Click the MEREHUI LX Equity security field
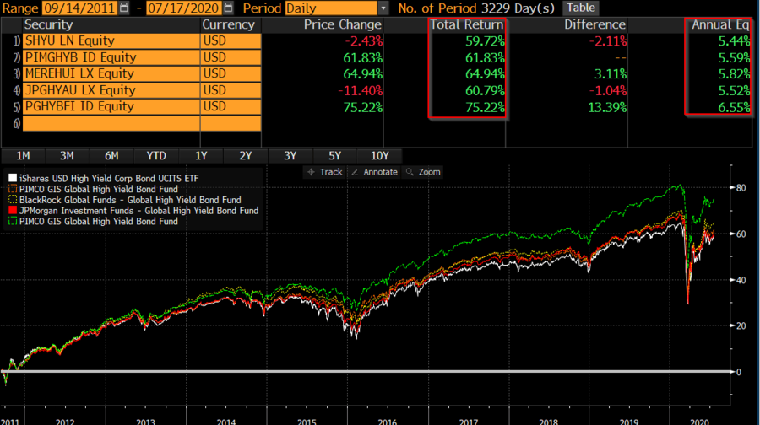This screenshot has width=760, height=425. 111,73
